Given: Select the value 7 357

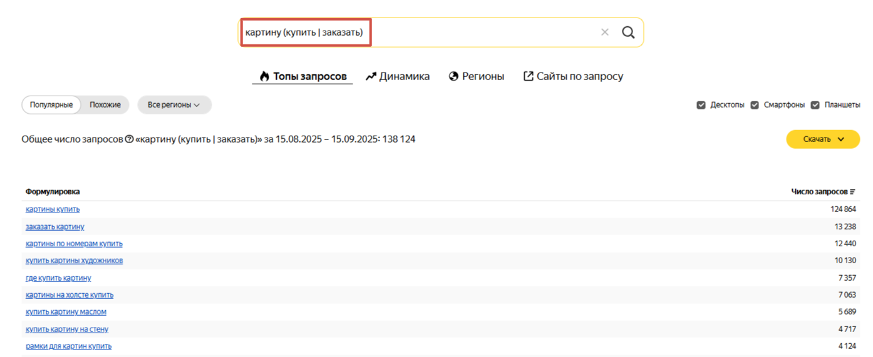Looking at the screenshot, I should point(847,278).
